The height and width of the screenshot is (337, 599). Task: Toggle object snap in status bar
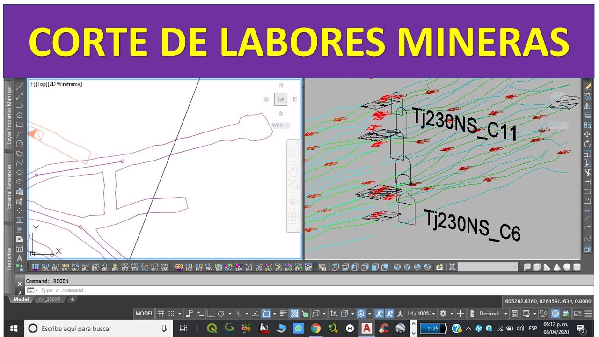click(x=266, y=313)
